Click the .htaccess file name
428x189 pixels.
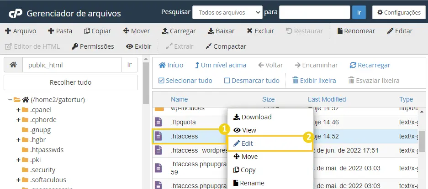coord(184,136)
